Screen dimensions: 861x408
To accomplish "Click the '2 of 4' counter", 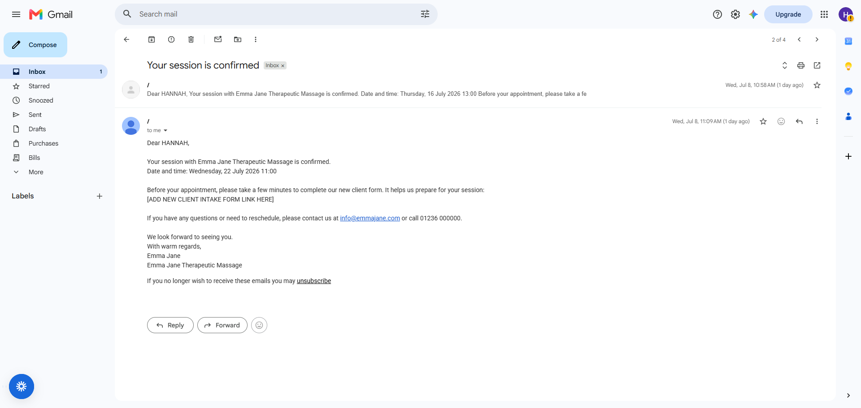I will [778, 40].
